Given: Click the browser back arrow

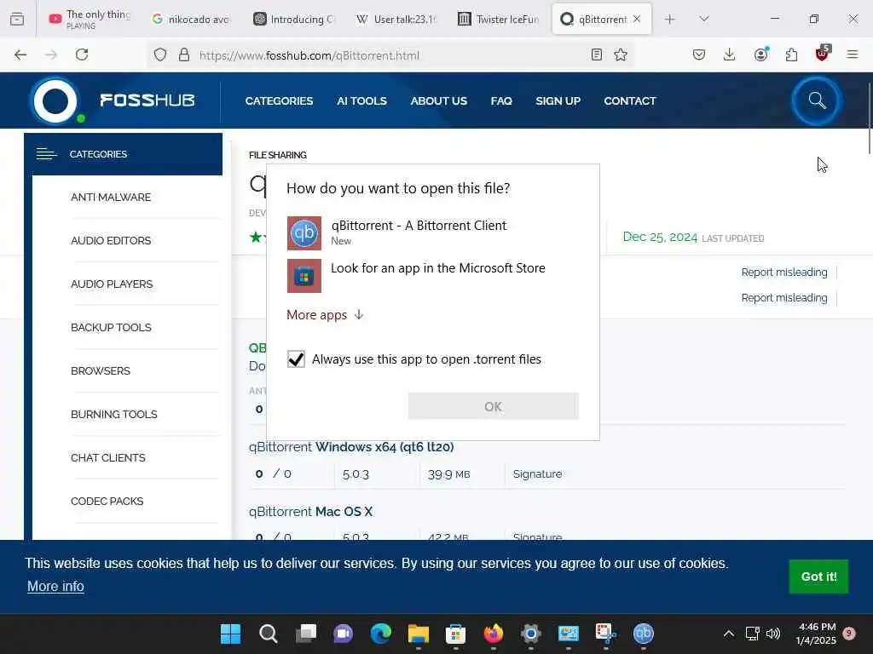Looking at the screenshot, I should click(x=20, y=54).
